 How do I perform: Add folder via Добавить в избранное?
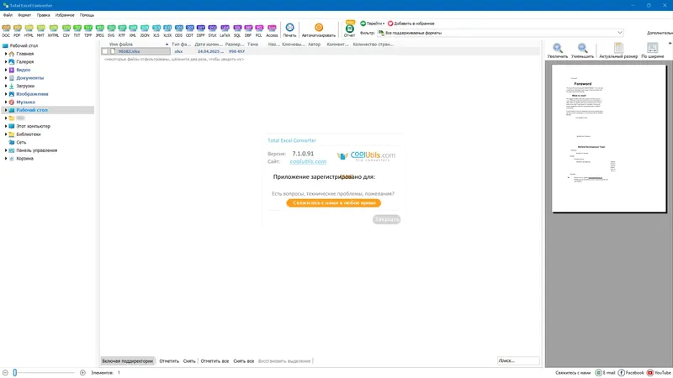[x=411, y=24]
